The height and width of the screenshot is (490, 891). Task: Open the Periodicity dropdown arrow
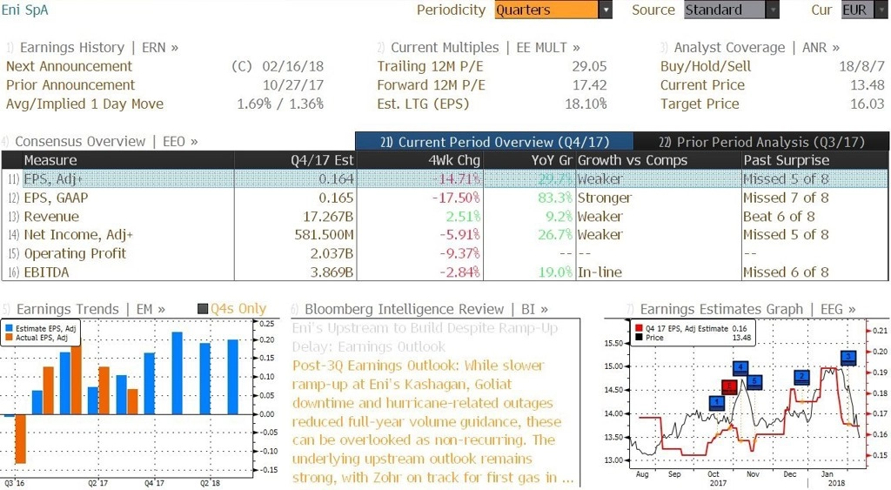coord(606,10)
